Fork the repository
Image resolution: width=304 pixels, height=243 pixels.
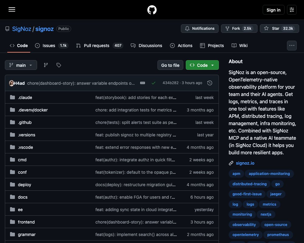click(x=239, y=29)
